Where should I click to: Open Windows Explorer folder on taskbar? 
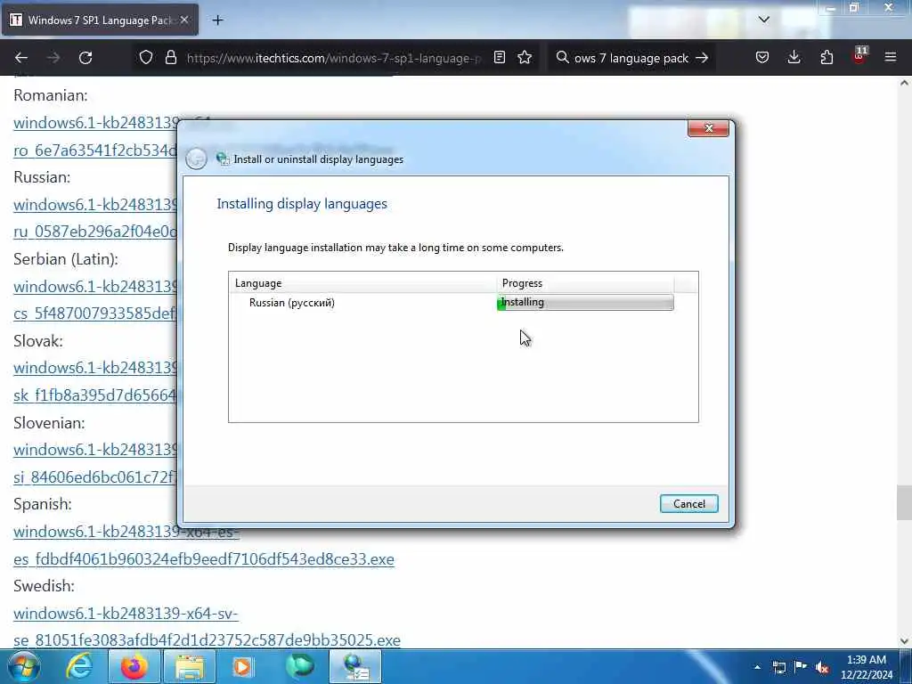coord(189,666)
